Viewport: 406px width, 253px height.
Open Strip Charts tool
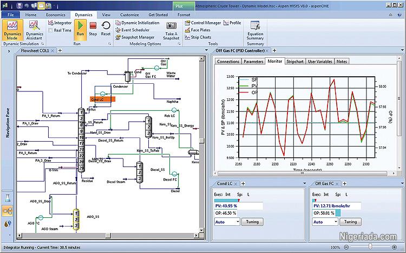coord(200,37)
